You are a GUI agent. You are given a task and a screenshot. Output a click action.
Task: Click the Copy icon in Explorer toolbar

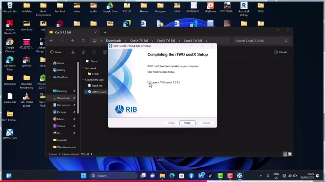point(83,52)
